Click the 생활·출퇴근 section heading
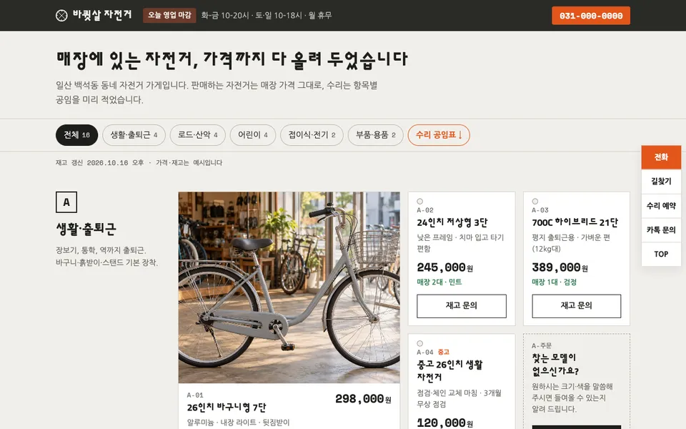This screenshot has height=429, width=686. [x=86, y=229]
